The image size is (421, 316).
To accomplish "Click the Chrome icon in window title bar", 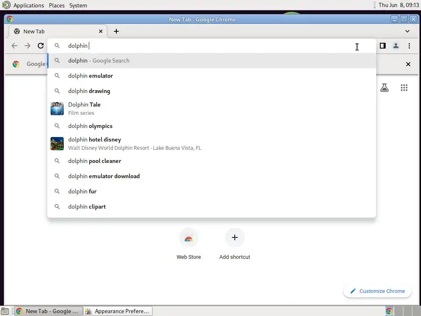I will (10, 19).
